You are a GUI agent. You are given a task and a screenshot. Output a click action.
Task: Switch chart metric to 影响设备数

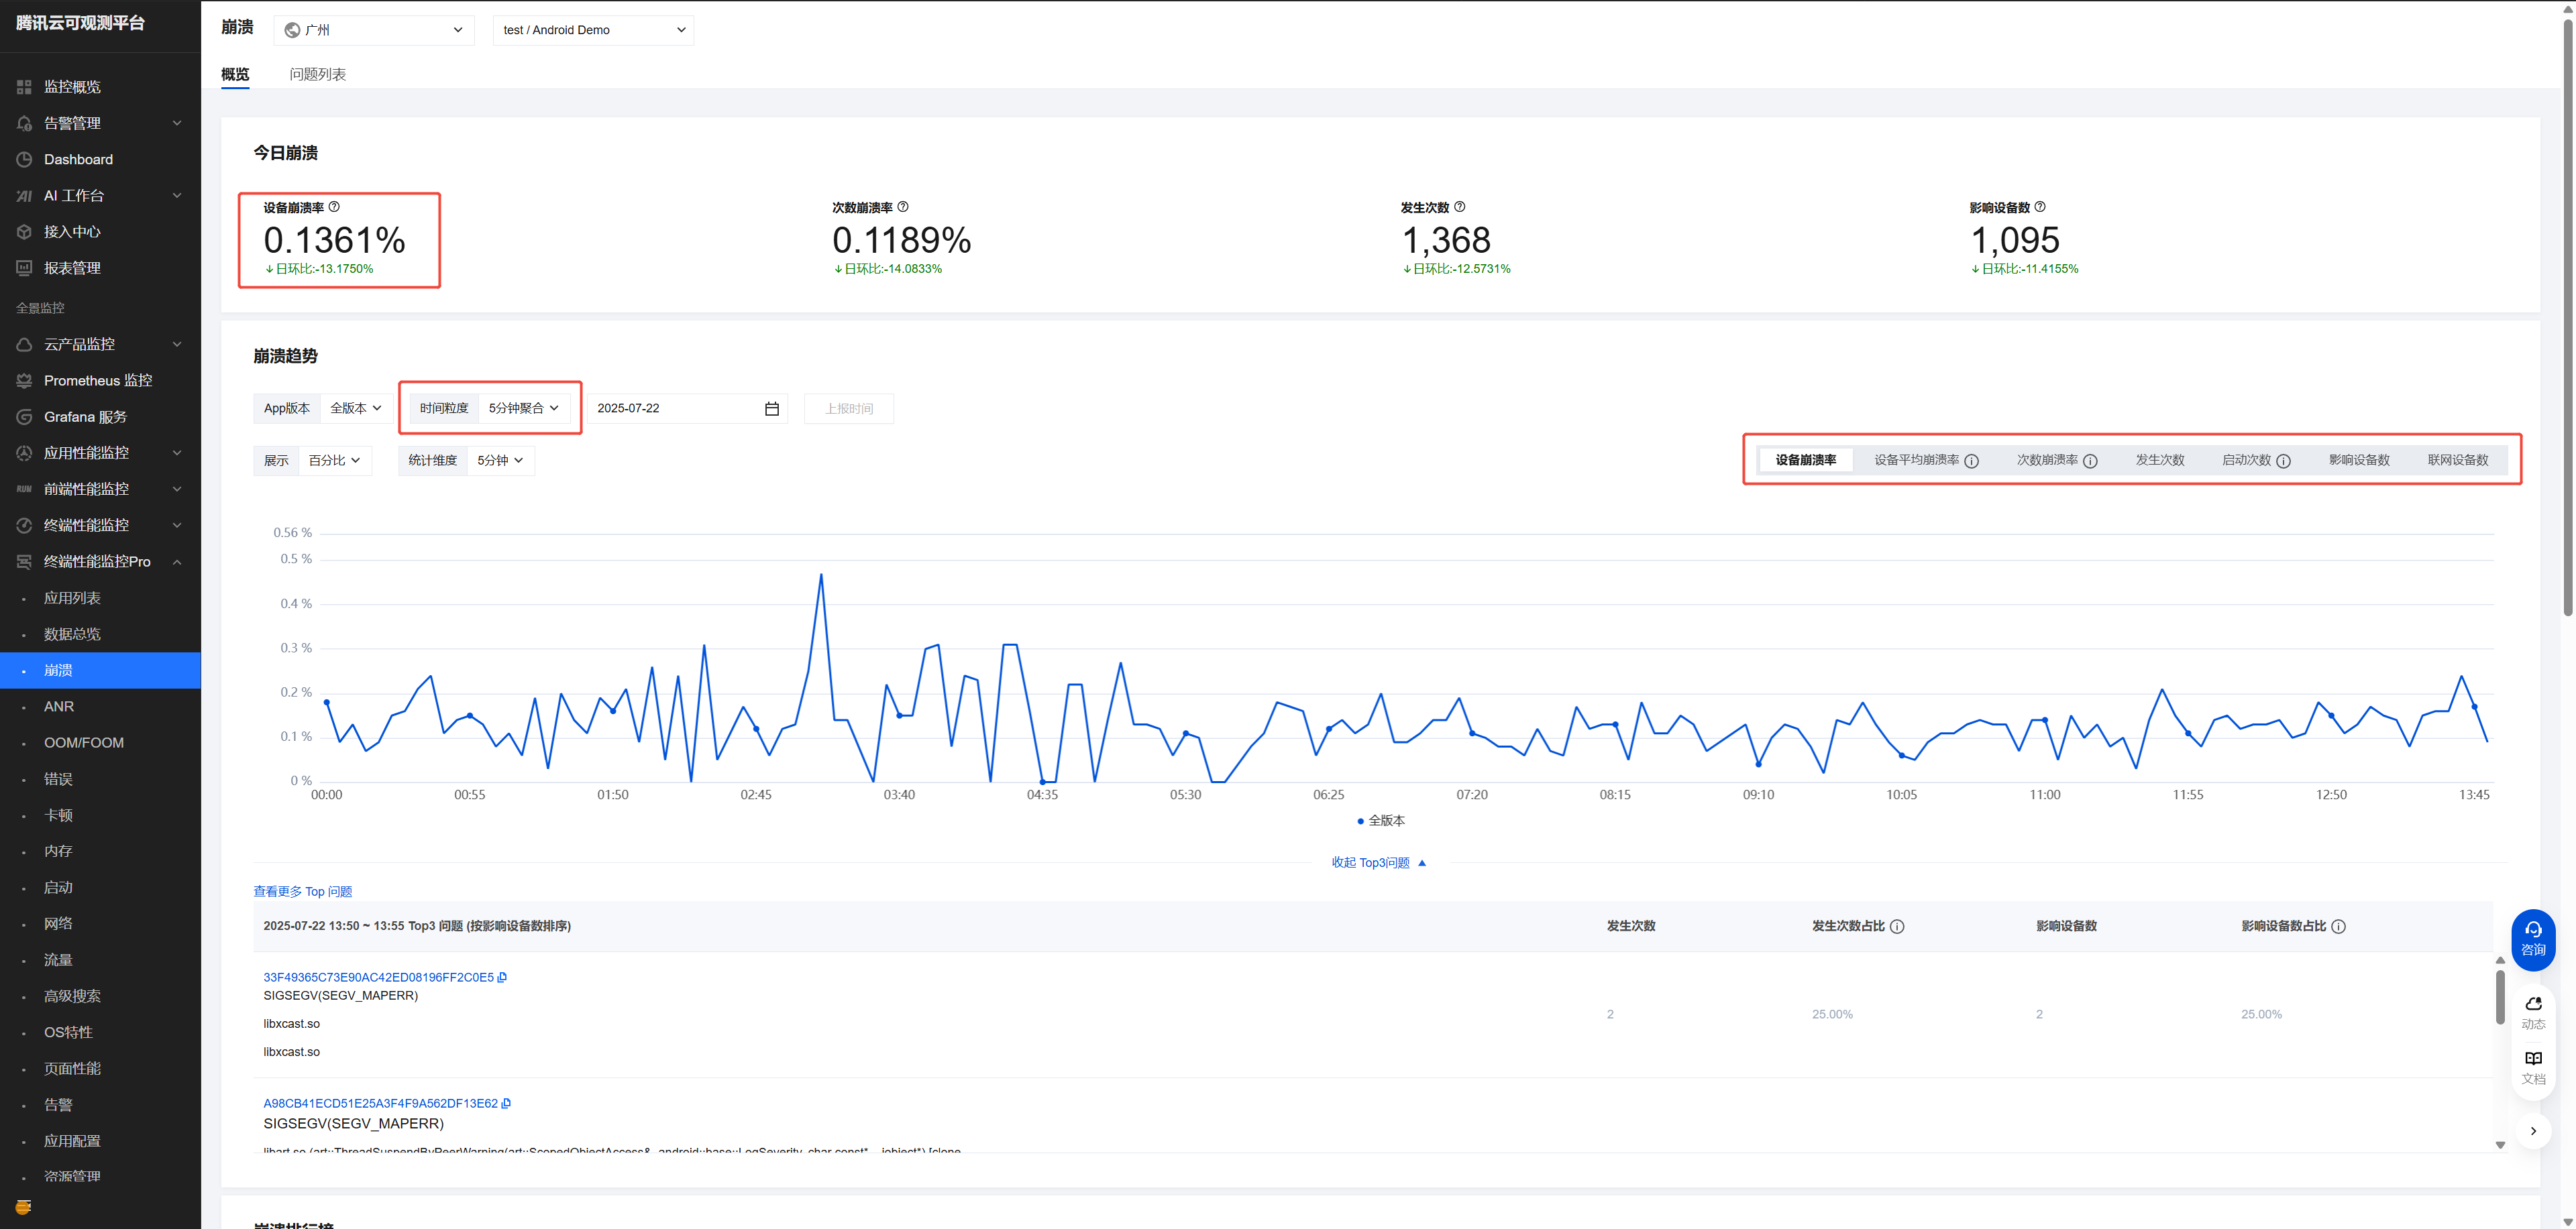pos(2358,460)
